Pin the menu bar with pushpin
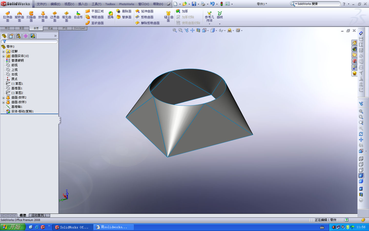 [168, 4]
